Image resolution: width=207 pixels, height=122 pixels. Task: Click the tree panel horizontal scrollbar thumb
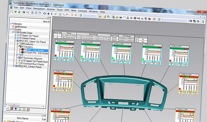coord(14,104)
